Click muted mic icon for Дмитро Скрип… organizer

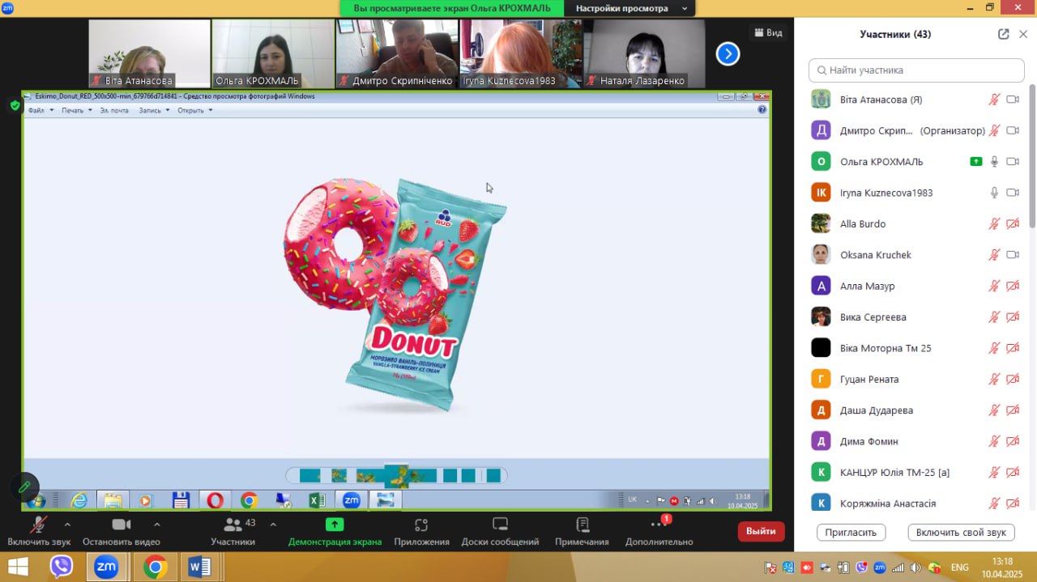[x=994, y=130]
